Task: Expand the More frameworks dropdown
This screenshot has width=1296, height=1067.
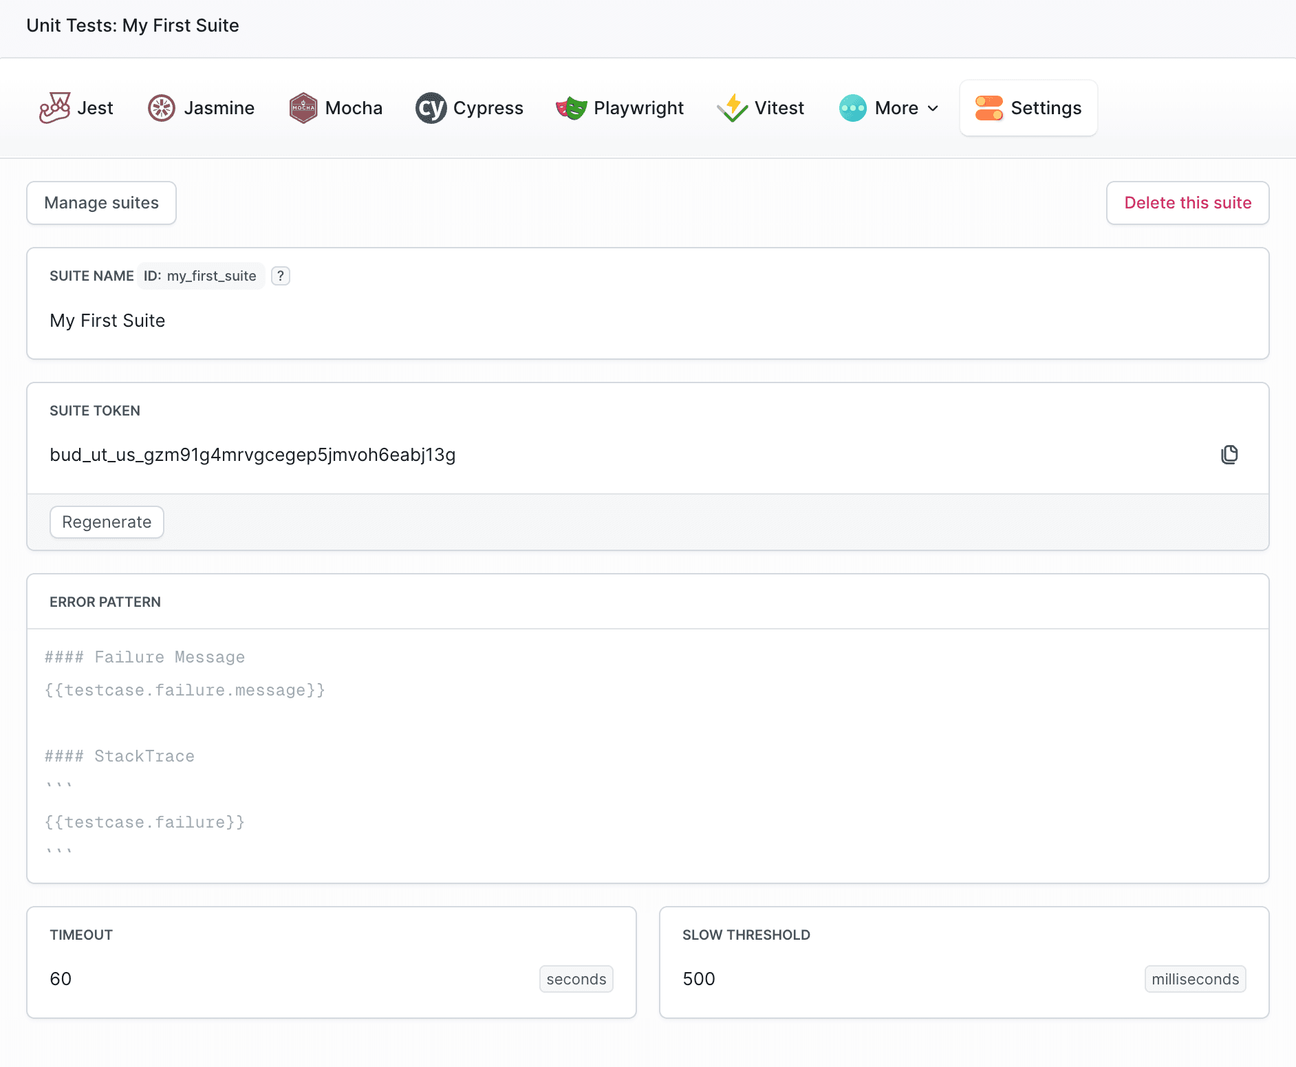Action: coord(889,108)
